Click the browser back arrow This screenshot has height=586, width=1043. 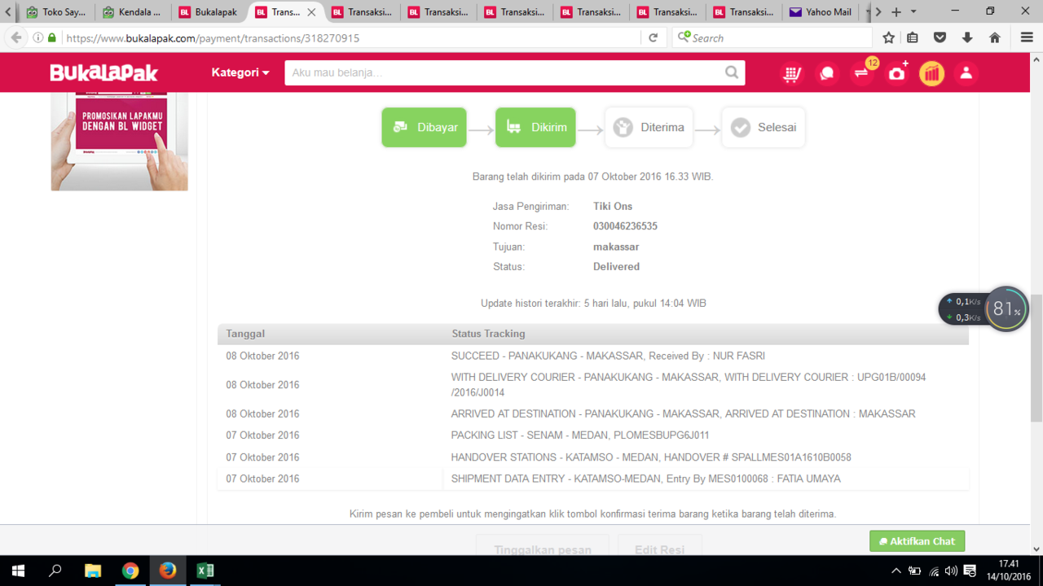tap(15, 37)
